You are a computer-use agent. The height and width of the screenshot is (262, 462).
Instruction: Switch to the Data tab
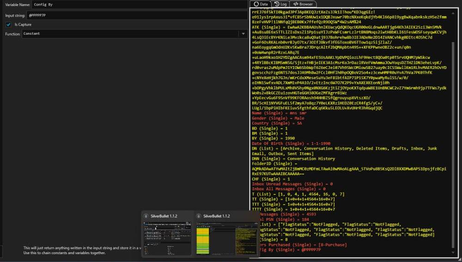261,4
